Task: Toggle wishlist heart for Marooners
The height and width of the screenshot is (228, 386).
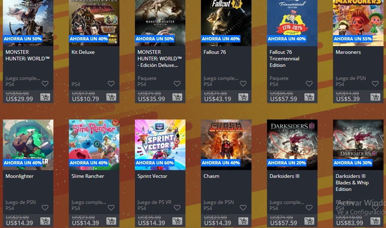Action: [375, 84]
